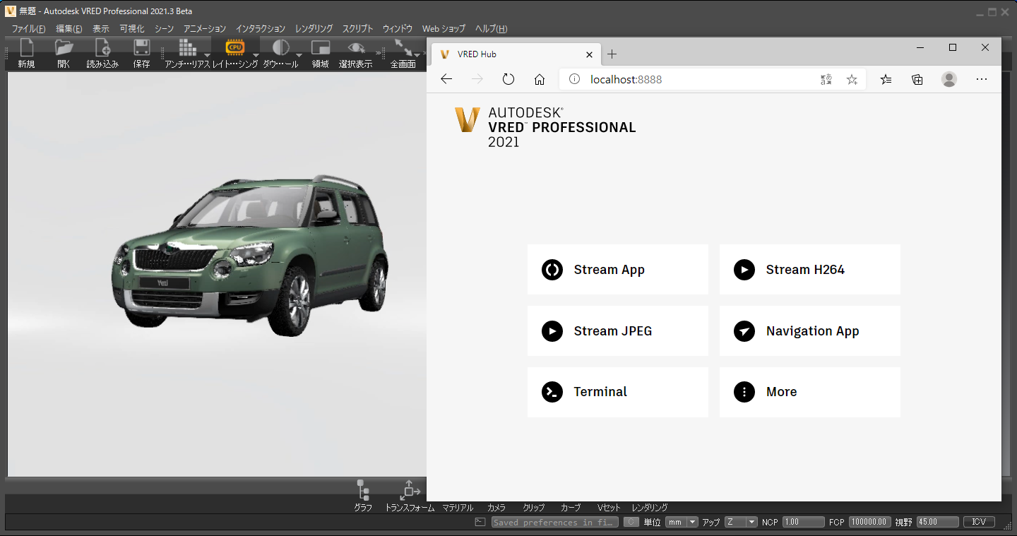Edit the NCP value field

click(803, 522)
